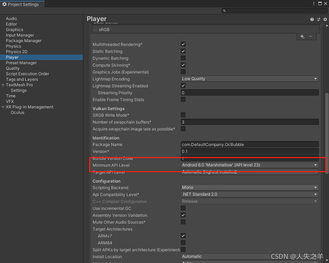
Task: Click the Project Settings tab
Action: tap(22, 4)
